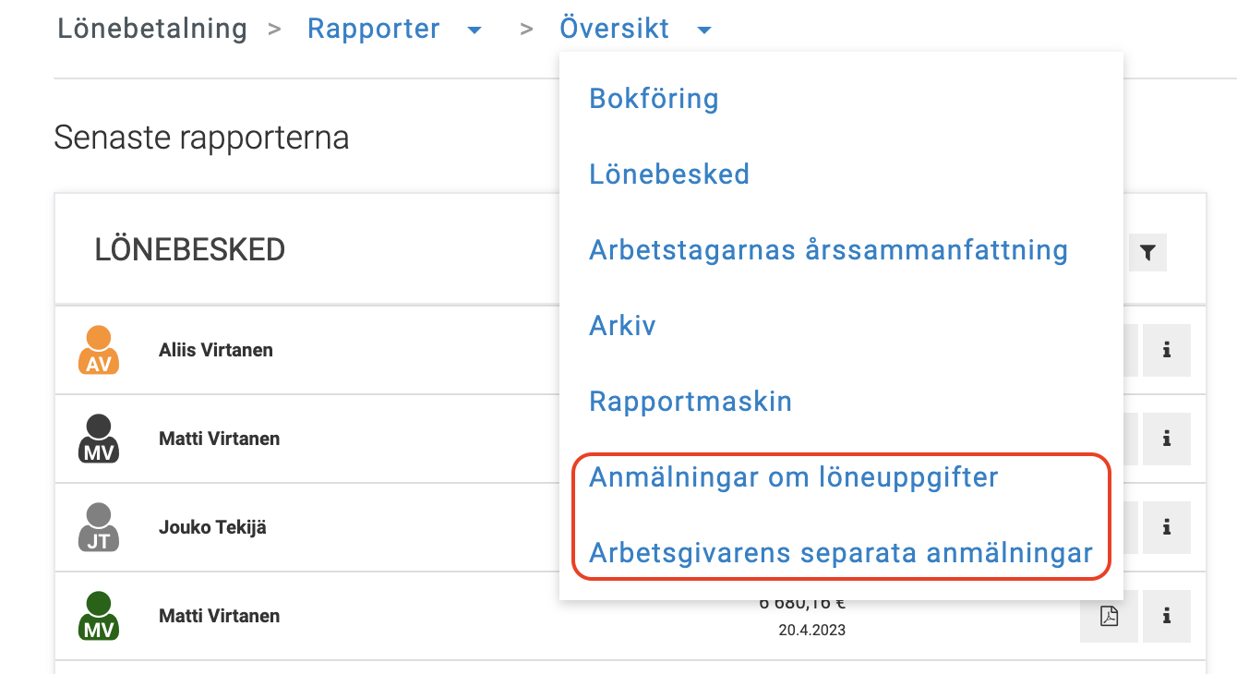The height and width of the screenshot is (674, 1237).
Task: Expand the Rapporter breadcrumb dropdown arrow
Action: coord(474,29)
